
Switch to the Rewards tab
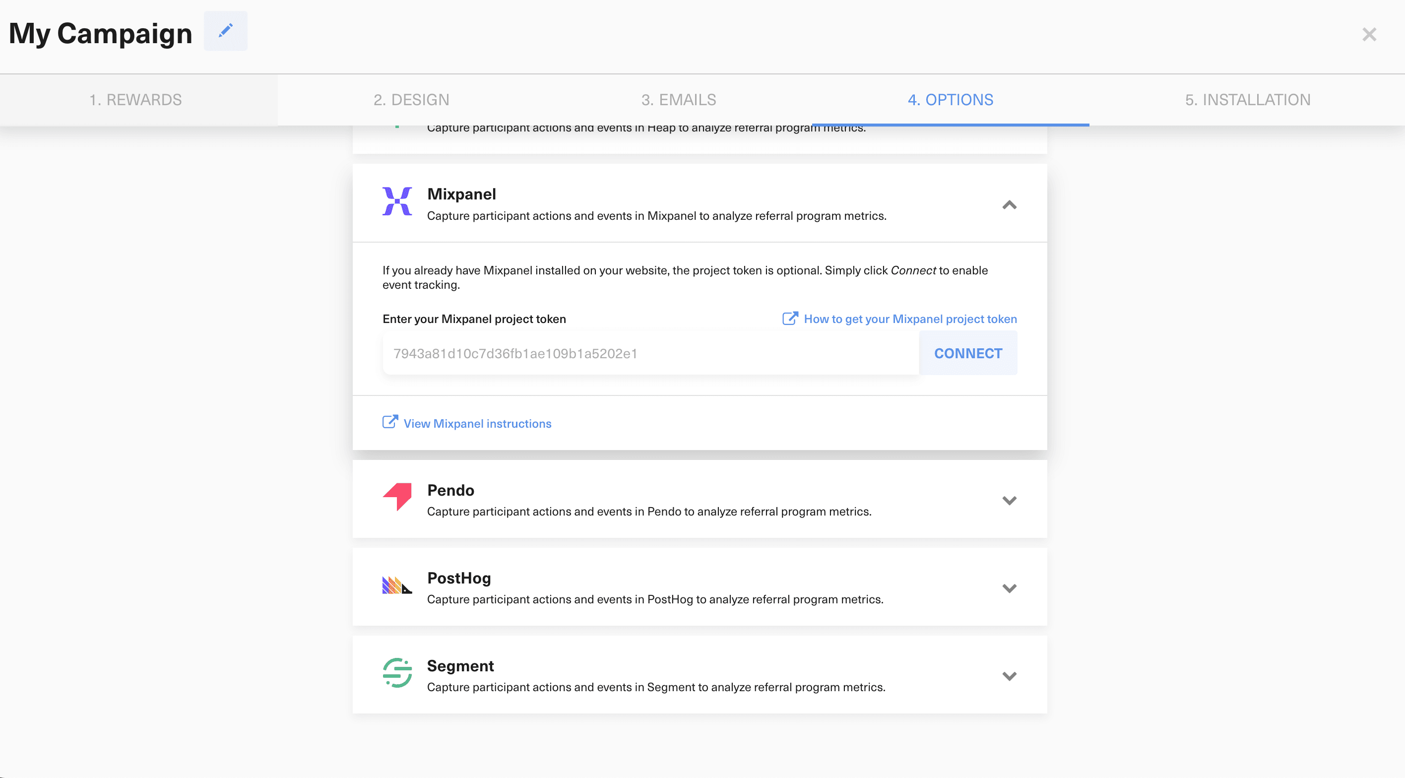(136, 100)
